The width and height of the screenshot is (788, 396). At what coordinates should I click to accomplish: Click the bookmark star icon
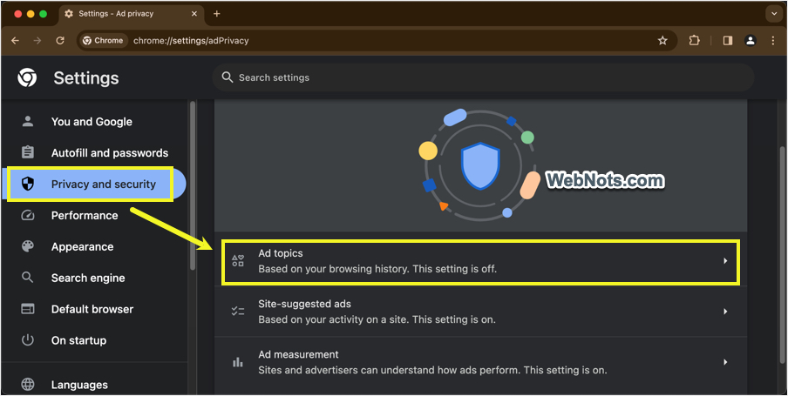(662, 40)
